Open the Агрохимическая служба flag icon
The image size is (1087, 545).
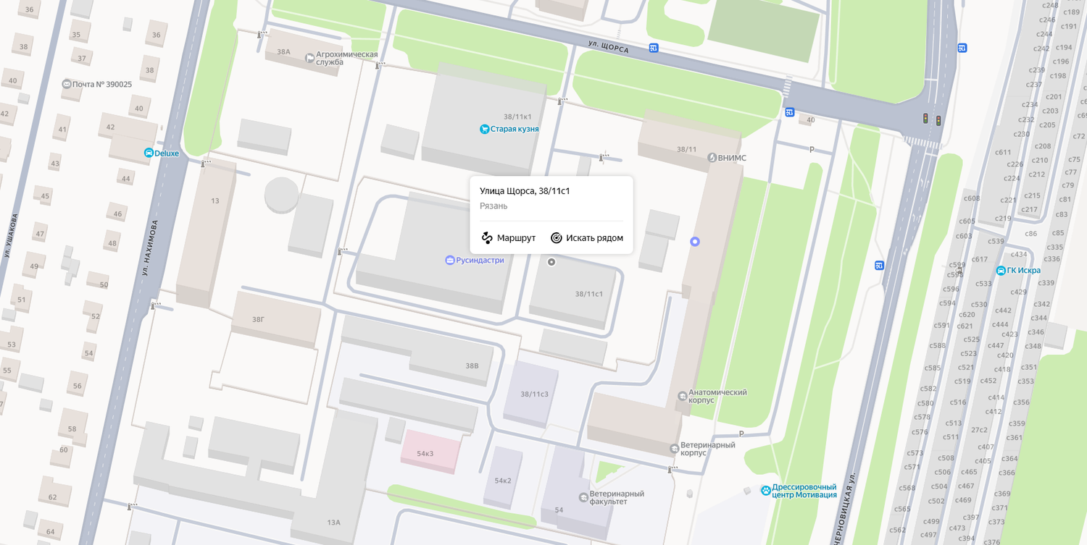310,57
